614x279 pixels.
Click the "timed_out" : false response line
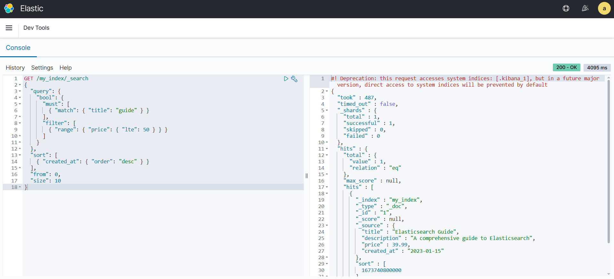(368, 104)
